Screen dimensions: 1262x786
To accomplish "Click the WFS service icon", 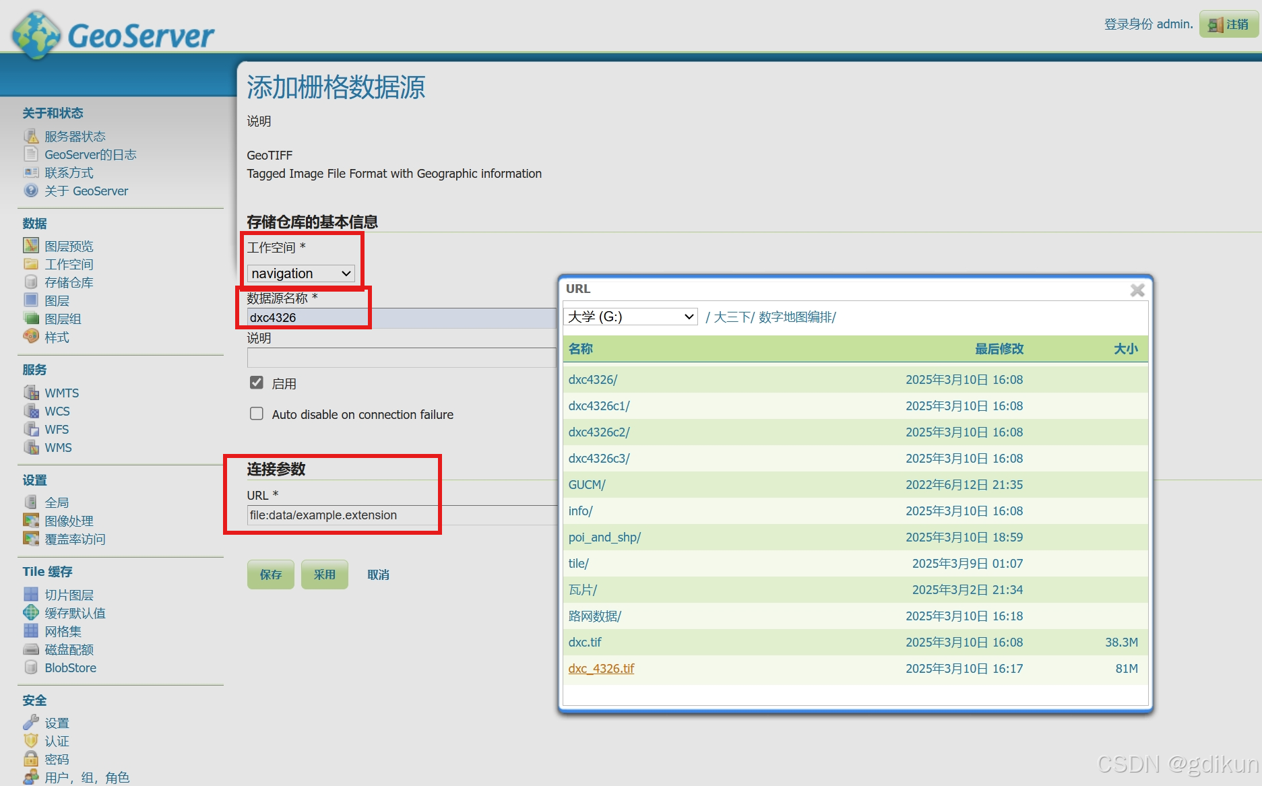I will tap(31, 429).
